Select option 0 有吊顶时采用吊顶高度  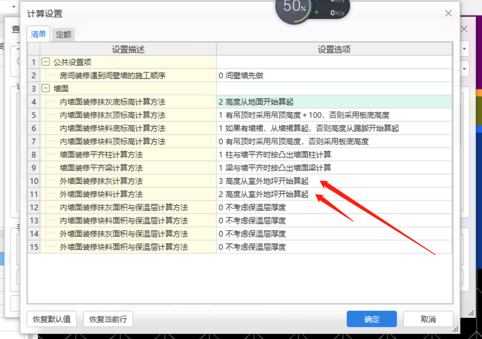tap(334, 142)
